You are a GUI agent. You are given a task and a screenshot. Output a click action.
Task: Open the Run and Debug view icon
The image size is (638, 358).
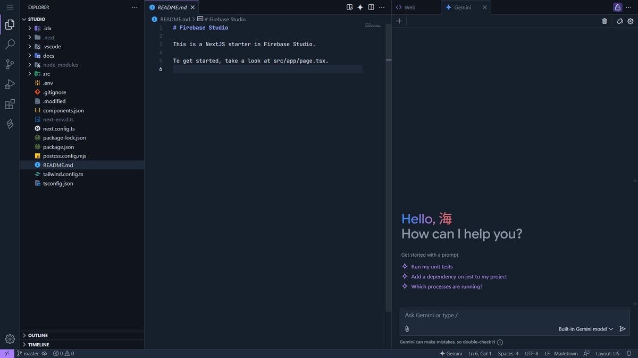(10, 84)
